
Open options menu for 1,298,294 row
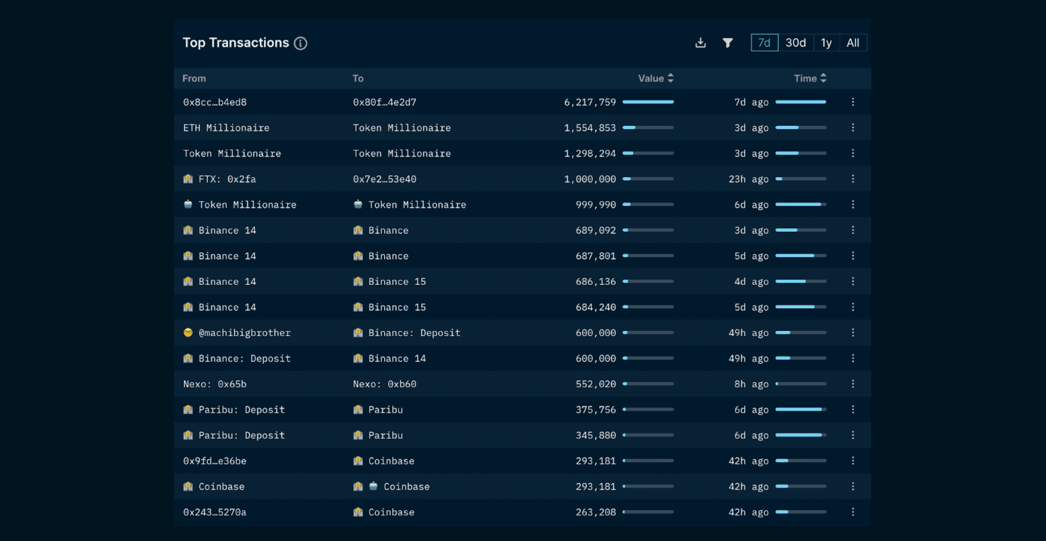[x=853, y=153]
